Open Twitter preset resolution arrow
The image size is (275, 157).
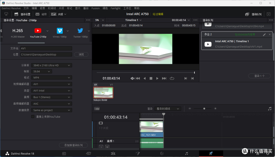(x=89, y=31)
